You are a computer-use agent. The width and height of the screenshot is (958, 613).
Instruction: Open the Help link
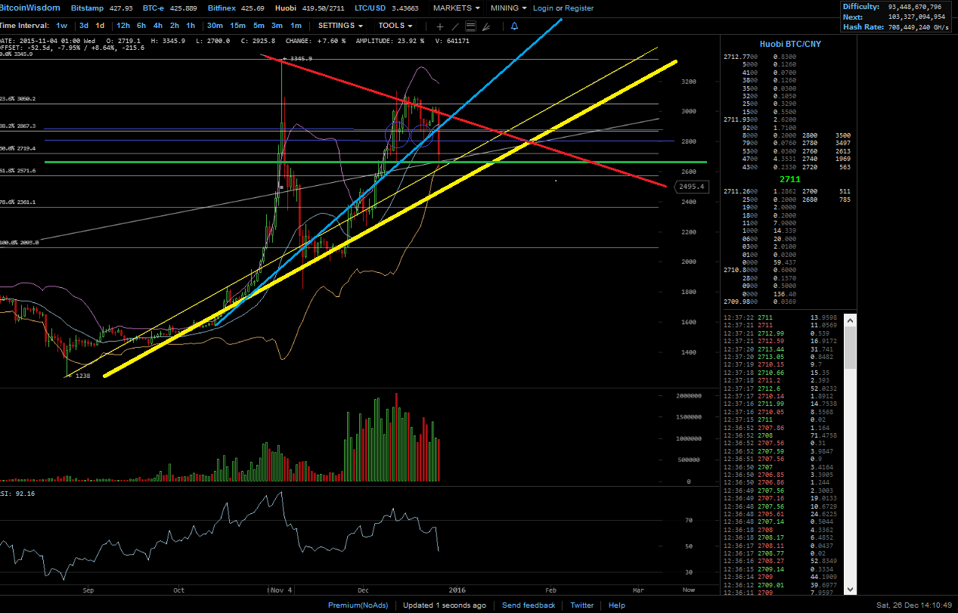point(617,605)
